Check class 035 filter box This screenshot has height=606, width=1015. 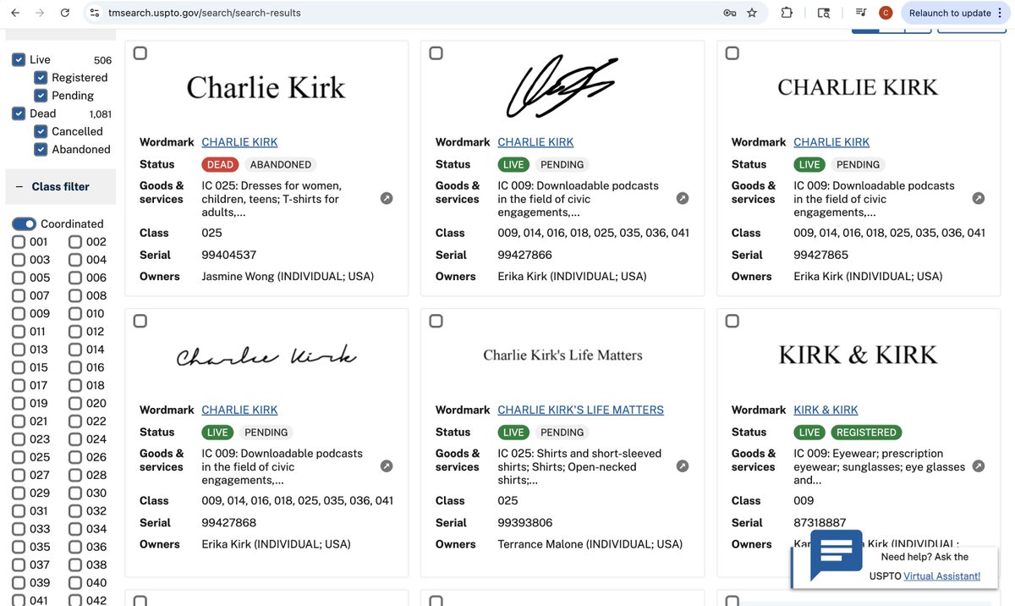pos(19,547)
